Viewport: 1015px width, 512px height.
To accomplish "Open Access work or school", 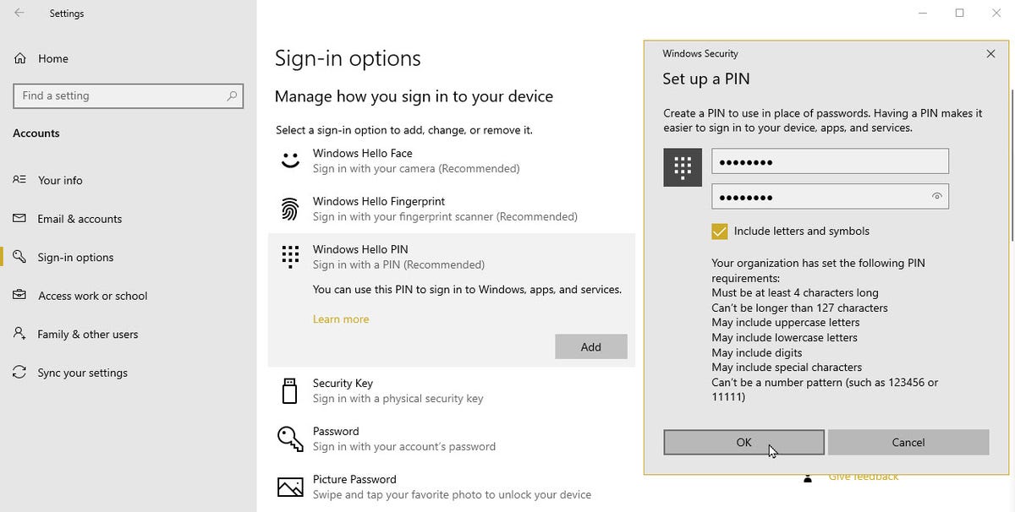I will (92, 296).
